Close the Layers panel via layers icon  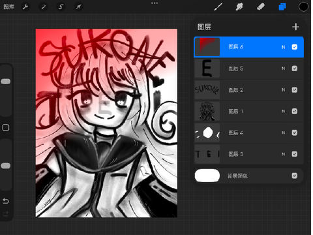282,7
